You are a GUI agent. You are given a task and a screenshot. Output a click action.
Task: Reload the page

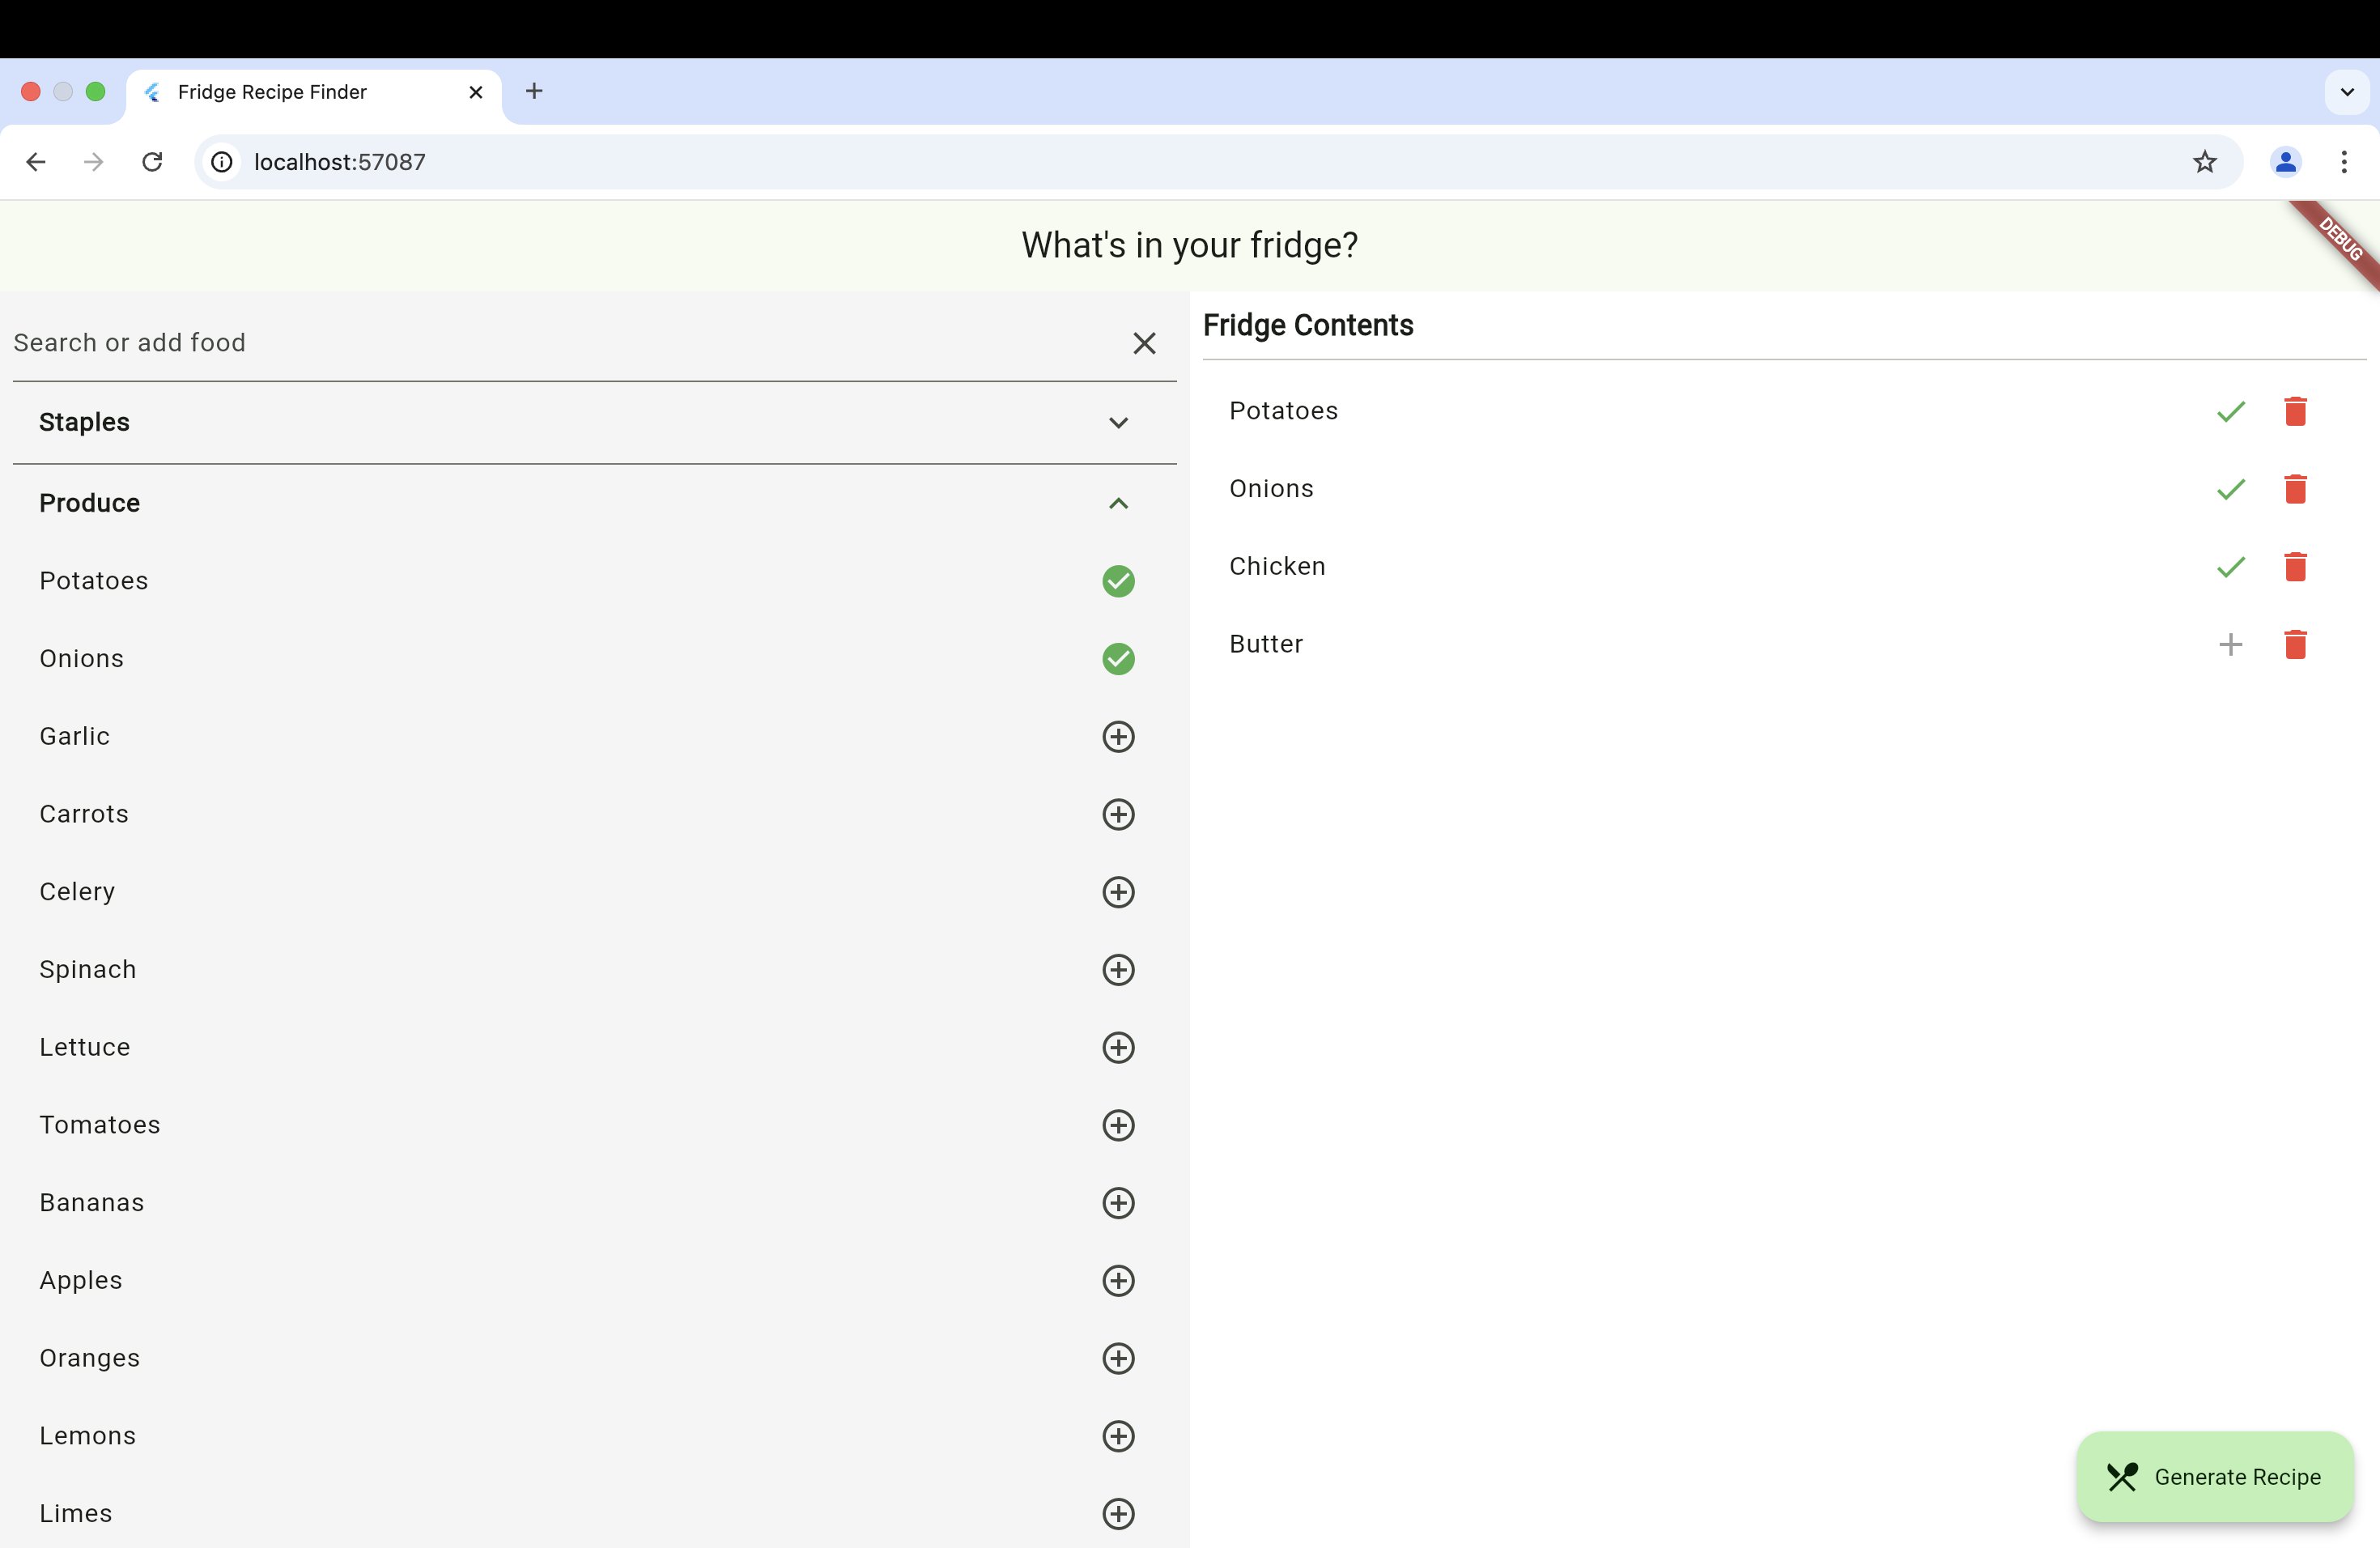pyautogui.click(x=152, y=162)
